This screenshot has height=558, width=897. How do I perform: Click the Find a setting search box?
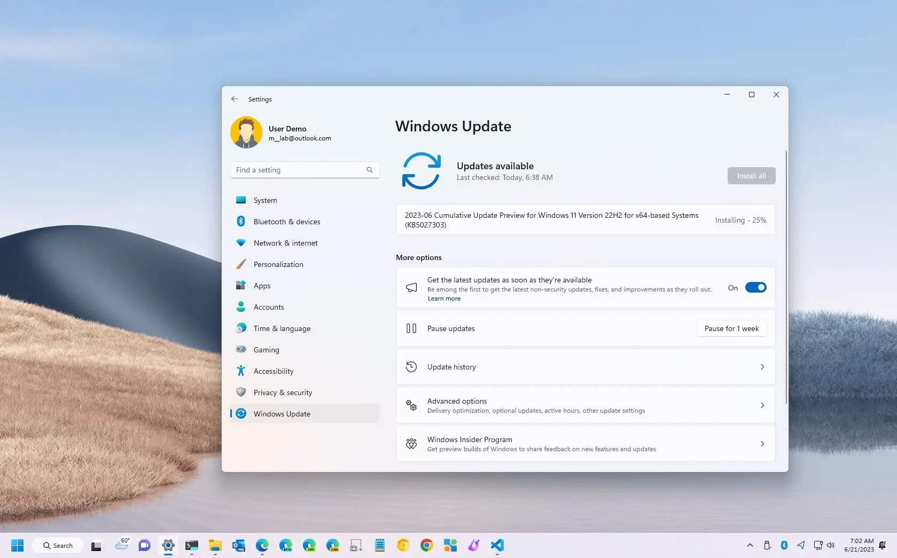[305, 170]
